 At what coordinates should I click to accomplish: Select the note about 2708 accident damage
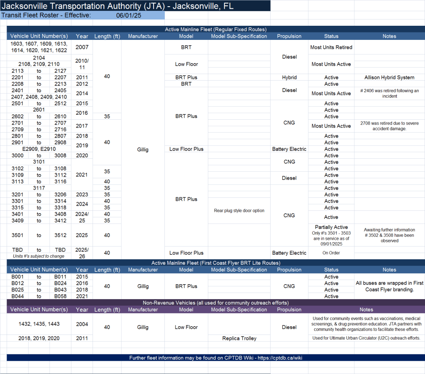389,126
